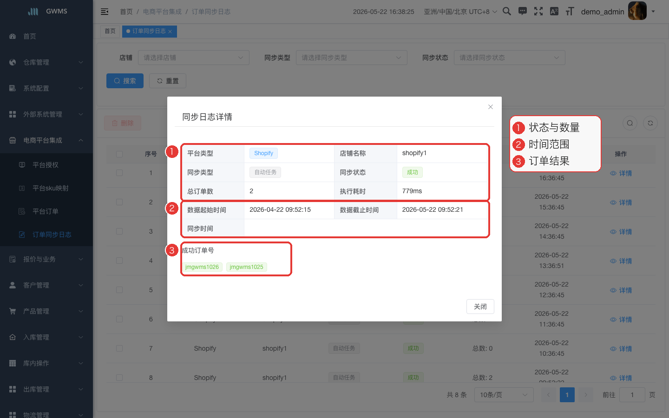Expand the 库内操作 sidebar menu
Image resolution: width=669 pixels, height=418 pixels.
[x=46, y=363]
